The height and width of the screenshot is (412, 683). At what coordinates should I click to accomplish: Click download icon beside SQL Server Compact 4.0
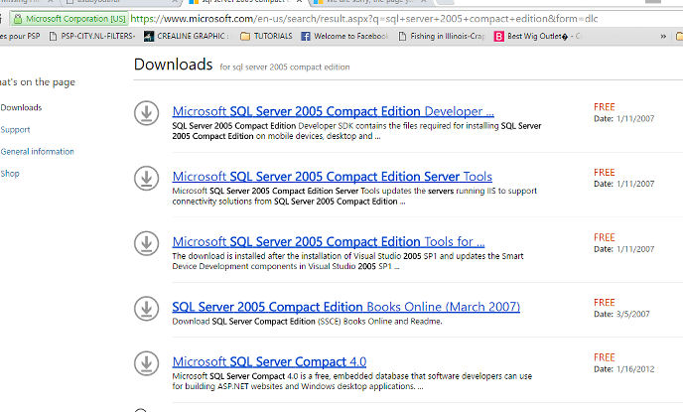[146, 363]
